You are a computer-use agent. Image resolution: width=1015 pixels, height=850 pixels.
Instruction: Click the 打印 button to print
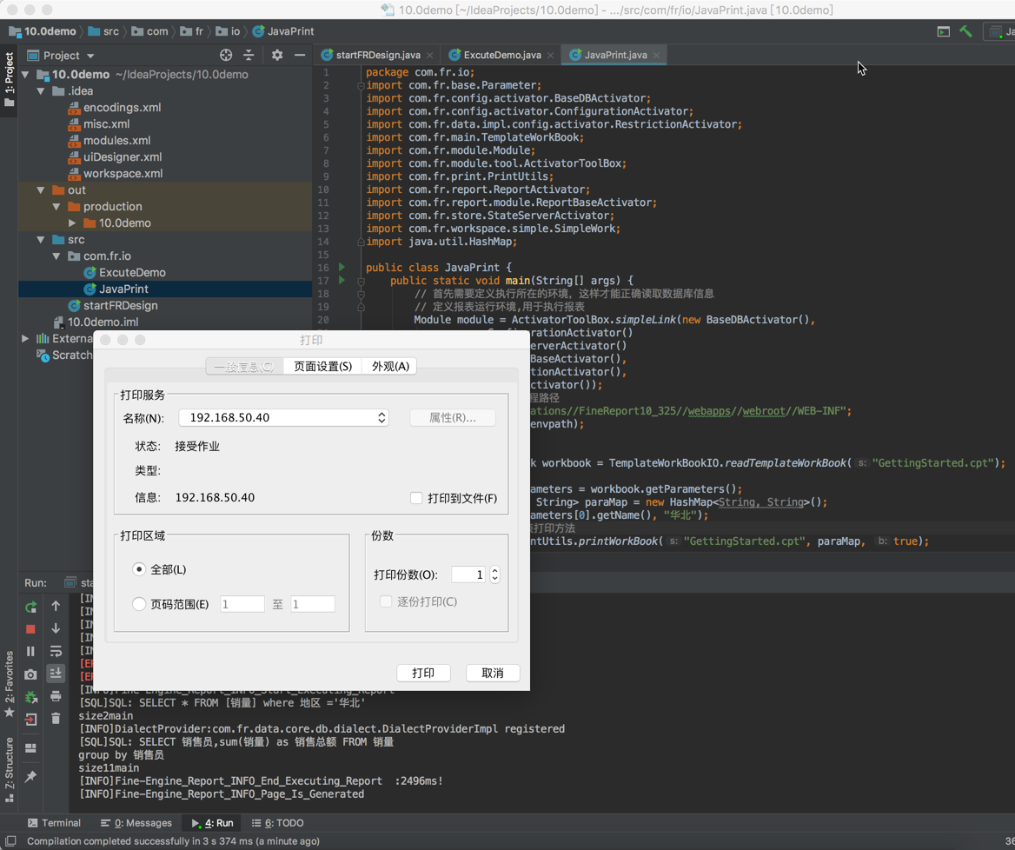click(423, 673)
